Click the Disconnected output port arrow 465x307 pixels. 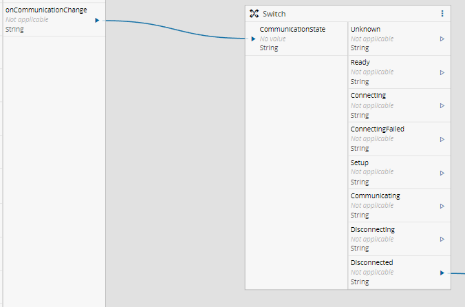[442, 273]
